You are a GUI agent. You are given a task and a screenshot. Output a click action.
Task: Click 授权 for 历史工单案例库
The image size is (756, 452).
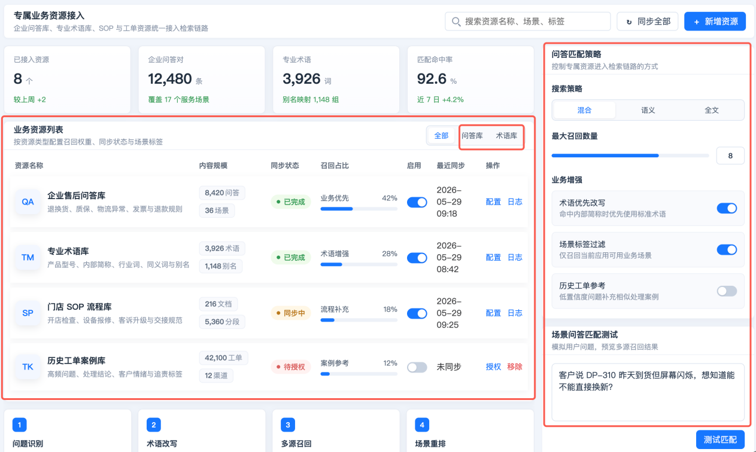(x=493, y=367)
